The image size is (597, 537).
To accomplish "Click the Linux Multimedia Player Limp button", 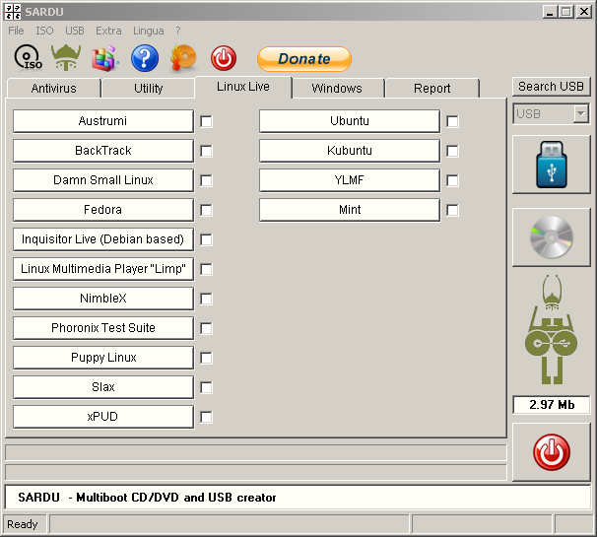I will [103, 269].
